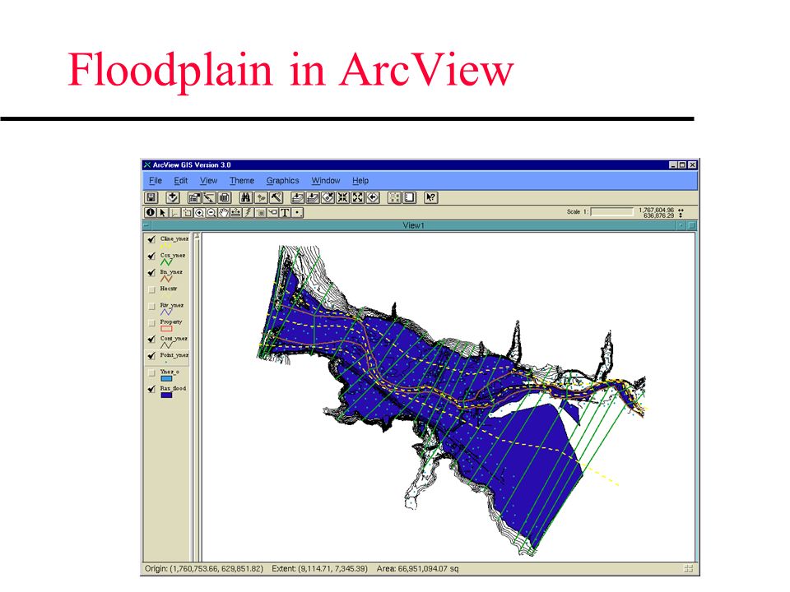Select the Pan hand tool
This screenshot has width=790, height=592.
[x=224, y=212]
